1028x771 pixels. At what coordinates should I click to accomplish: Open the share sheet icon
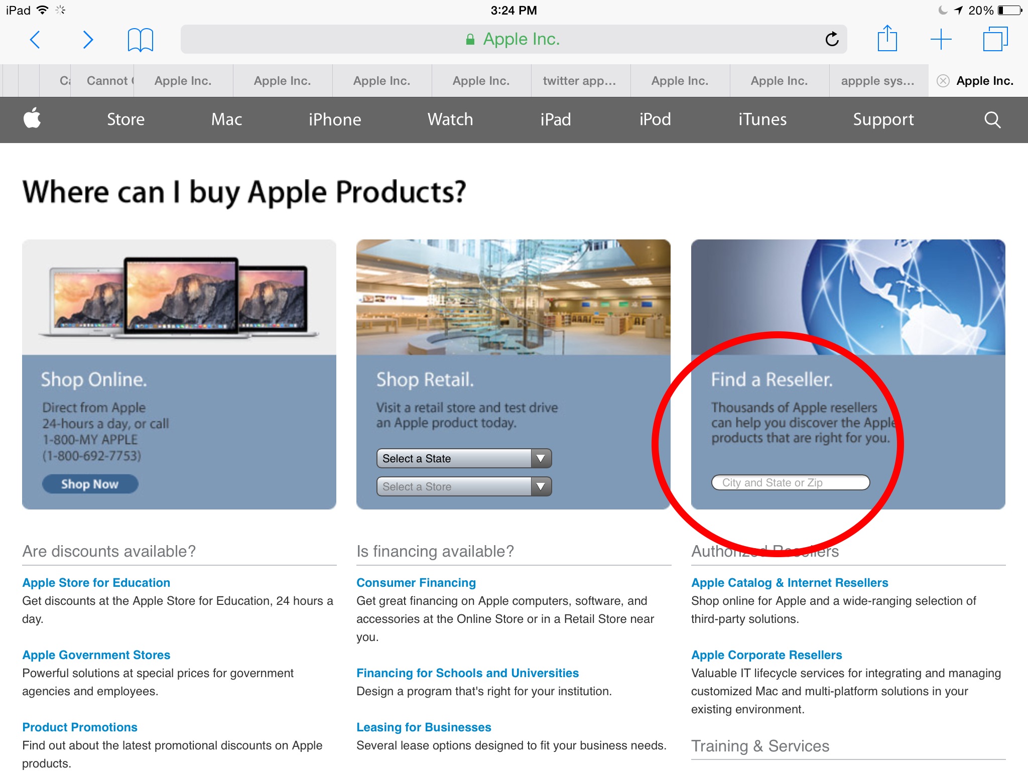887,39
